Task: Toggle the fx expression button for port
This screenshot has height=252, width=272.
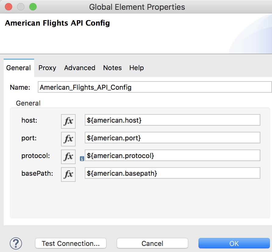Action: [68, 139]
